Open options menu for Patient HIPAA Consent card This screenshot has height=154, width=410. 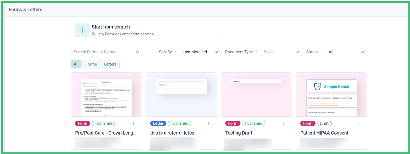[359, 123]
